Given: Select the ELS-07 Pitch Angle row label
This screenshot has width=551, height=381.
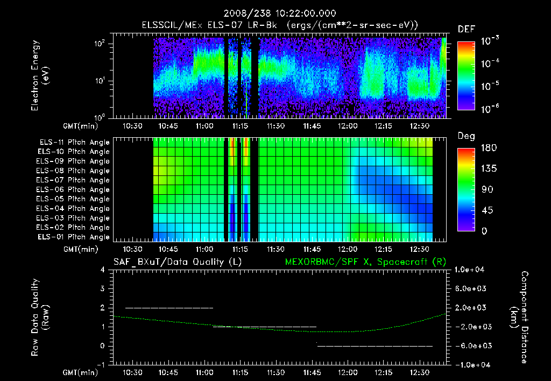Looking at the screenshot, I should pyautogui.click(x=73, y=180).
